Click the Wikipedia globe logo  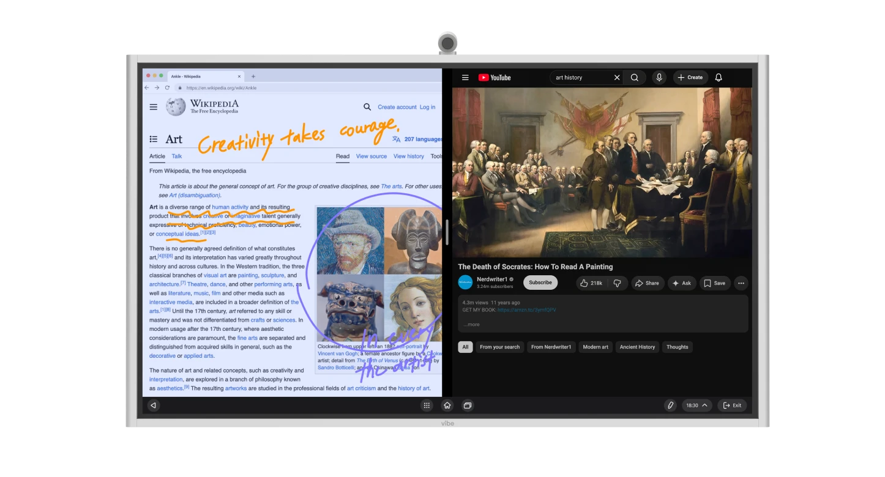coord(176,107)
